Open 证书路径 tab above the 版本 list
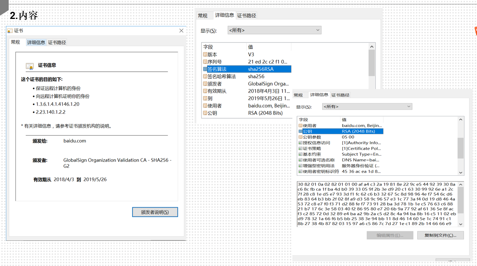 tap(247, 16)
